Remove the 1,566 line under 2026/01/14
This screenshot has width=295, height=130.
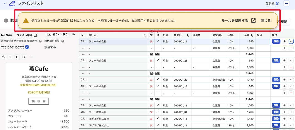tap(291, 48)
